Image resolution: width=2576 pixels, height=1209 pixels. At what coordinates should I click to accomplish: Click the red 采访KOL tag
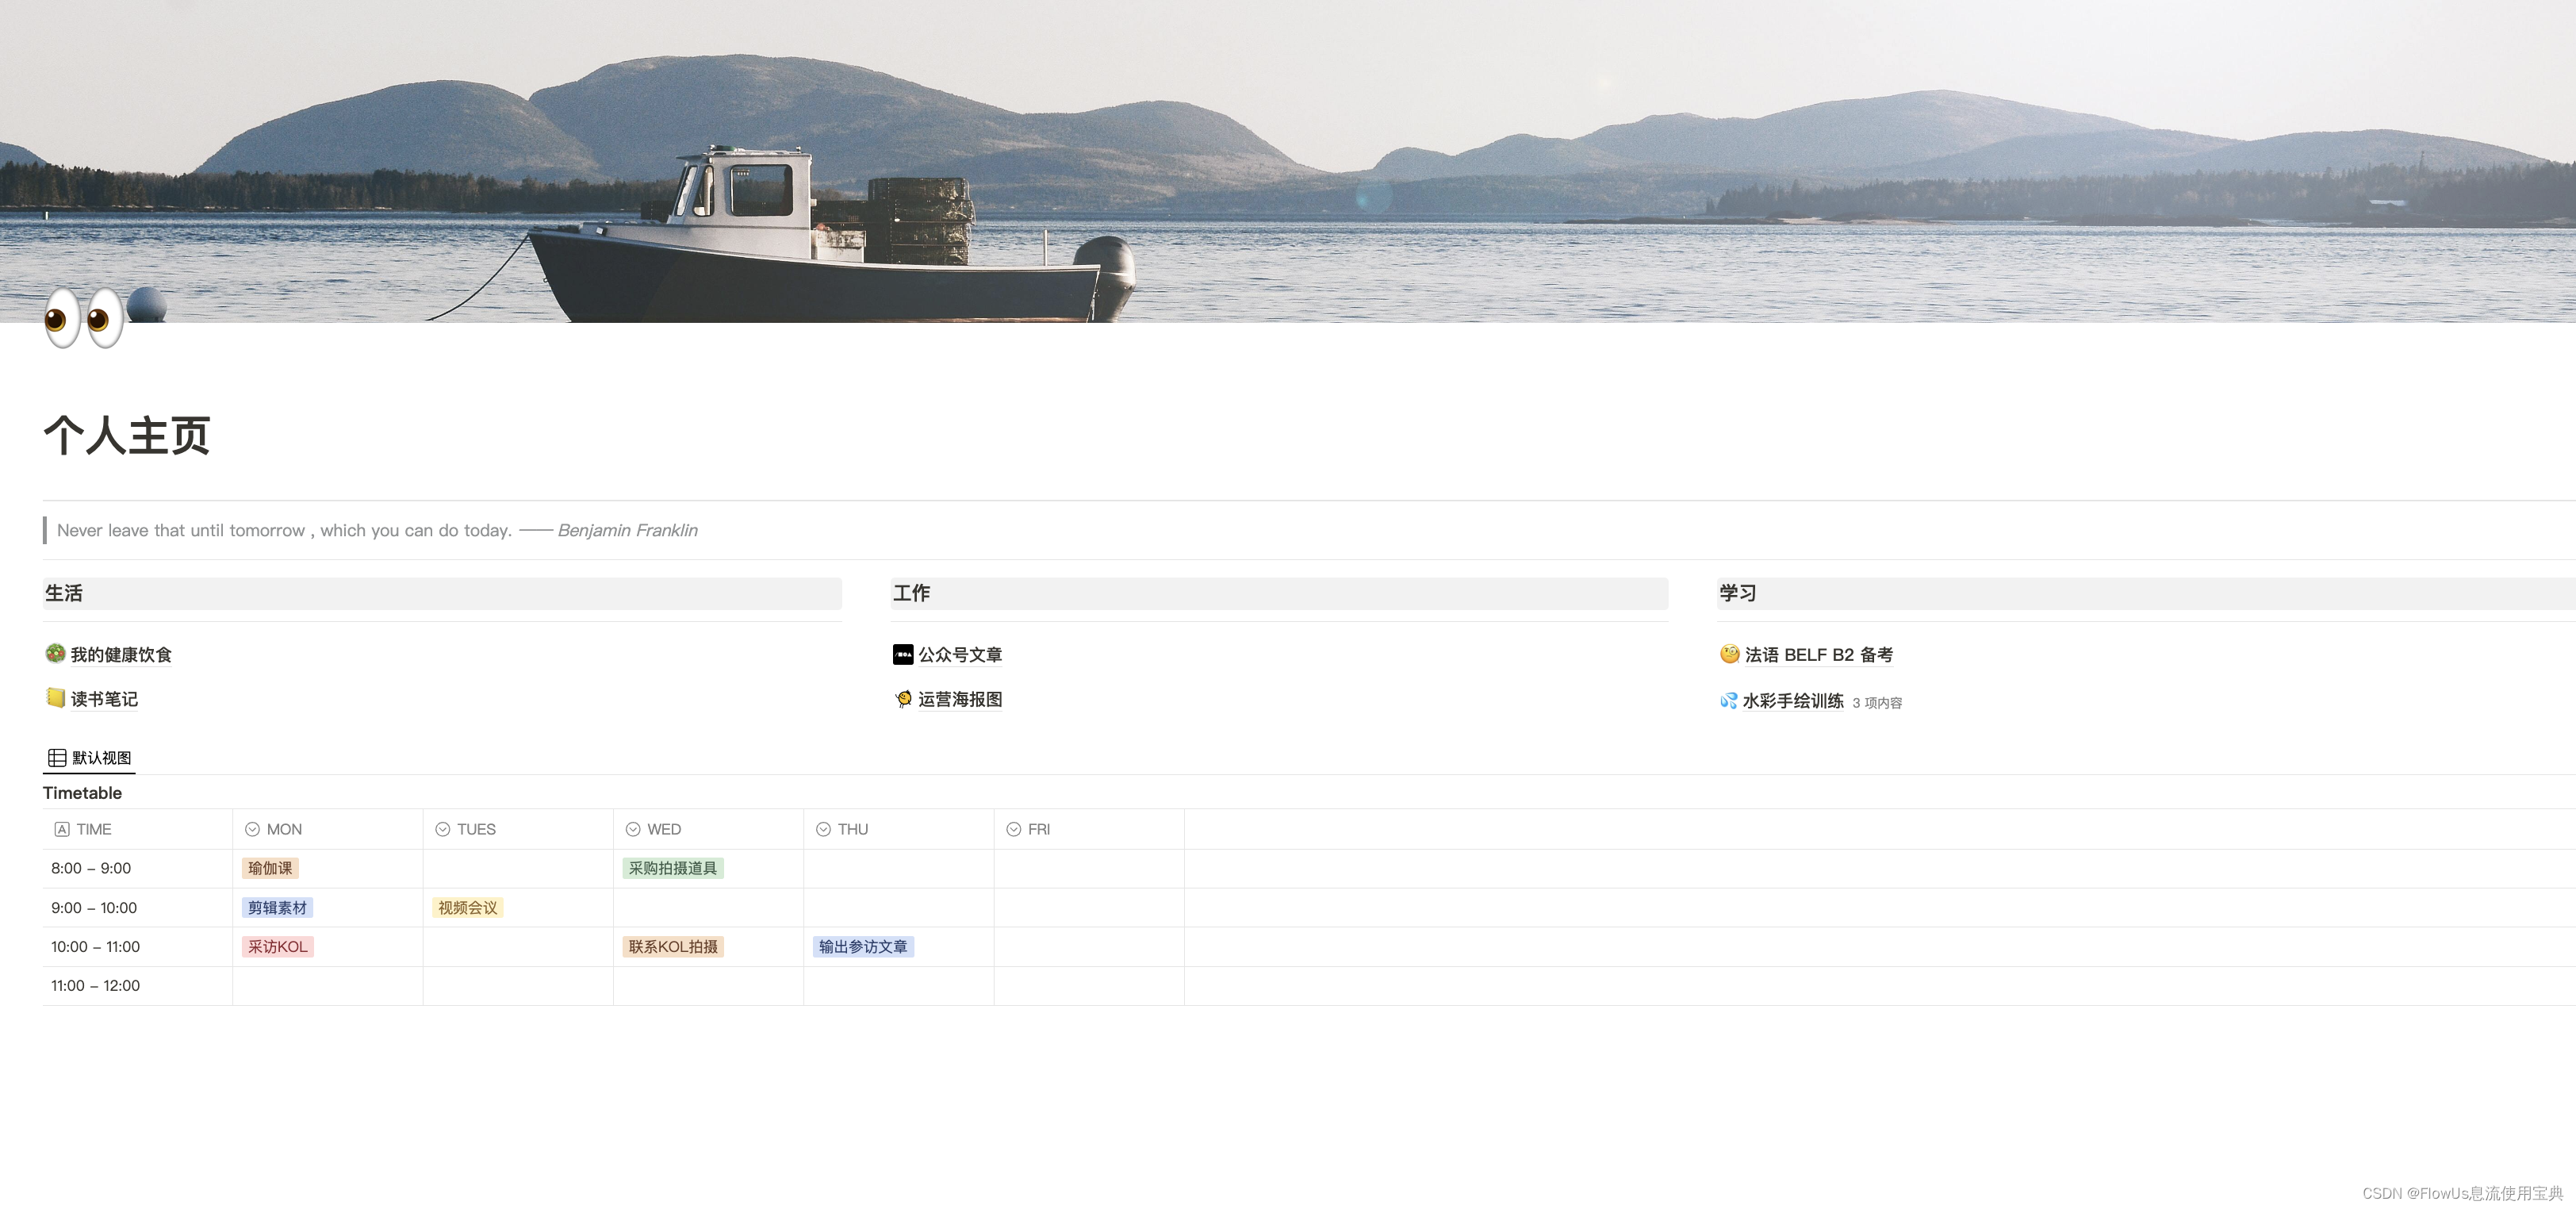(277, 947)
